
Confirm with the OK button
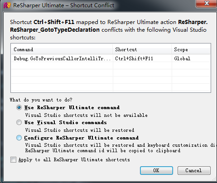156,170
